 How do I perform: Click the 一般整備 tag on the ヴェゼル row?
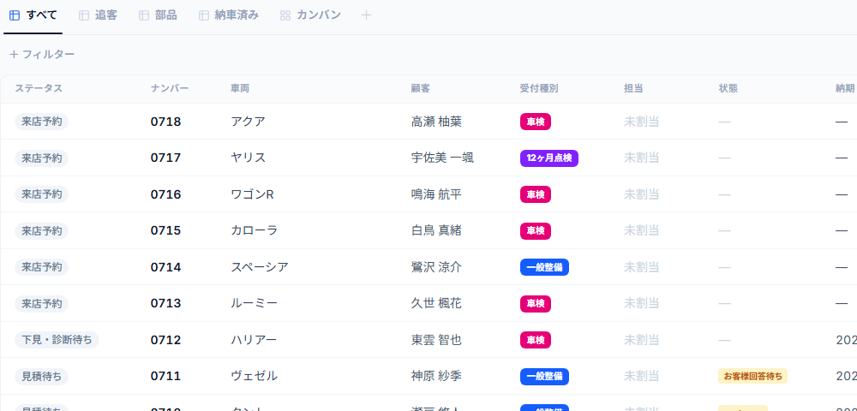pos(544,376)
